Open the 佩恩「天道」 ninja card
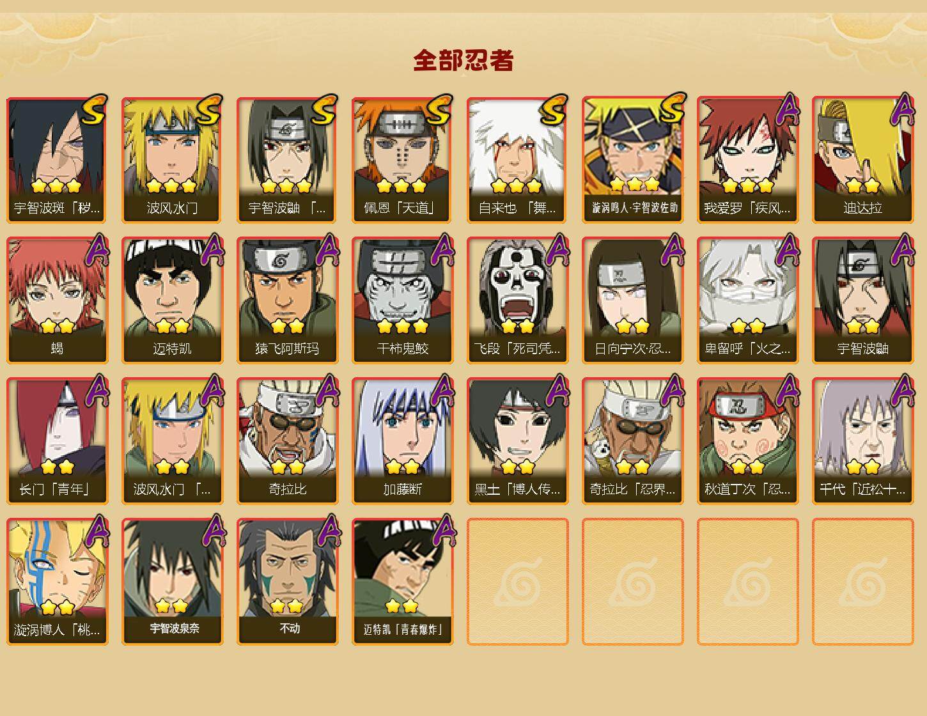The image size is (927, 716). pyautogui.click(x=402, y=160)
